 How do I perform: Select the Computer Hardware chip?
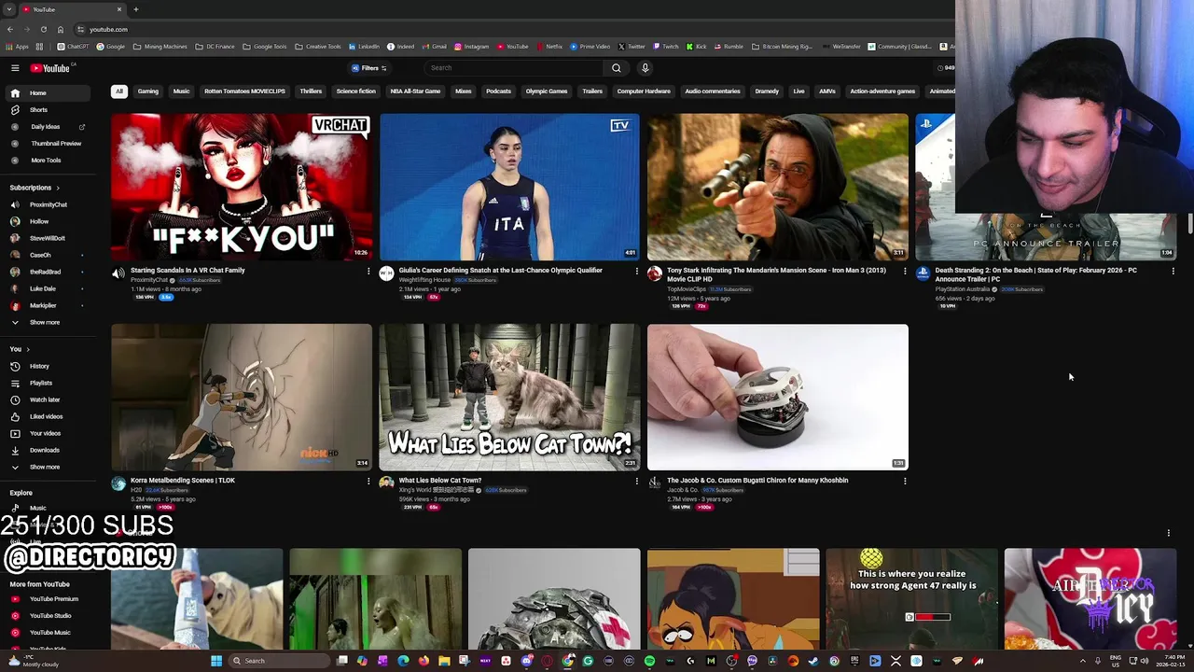click(644, 91)
